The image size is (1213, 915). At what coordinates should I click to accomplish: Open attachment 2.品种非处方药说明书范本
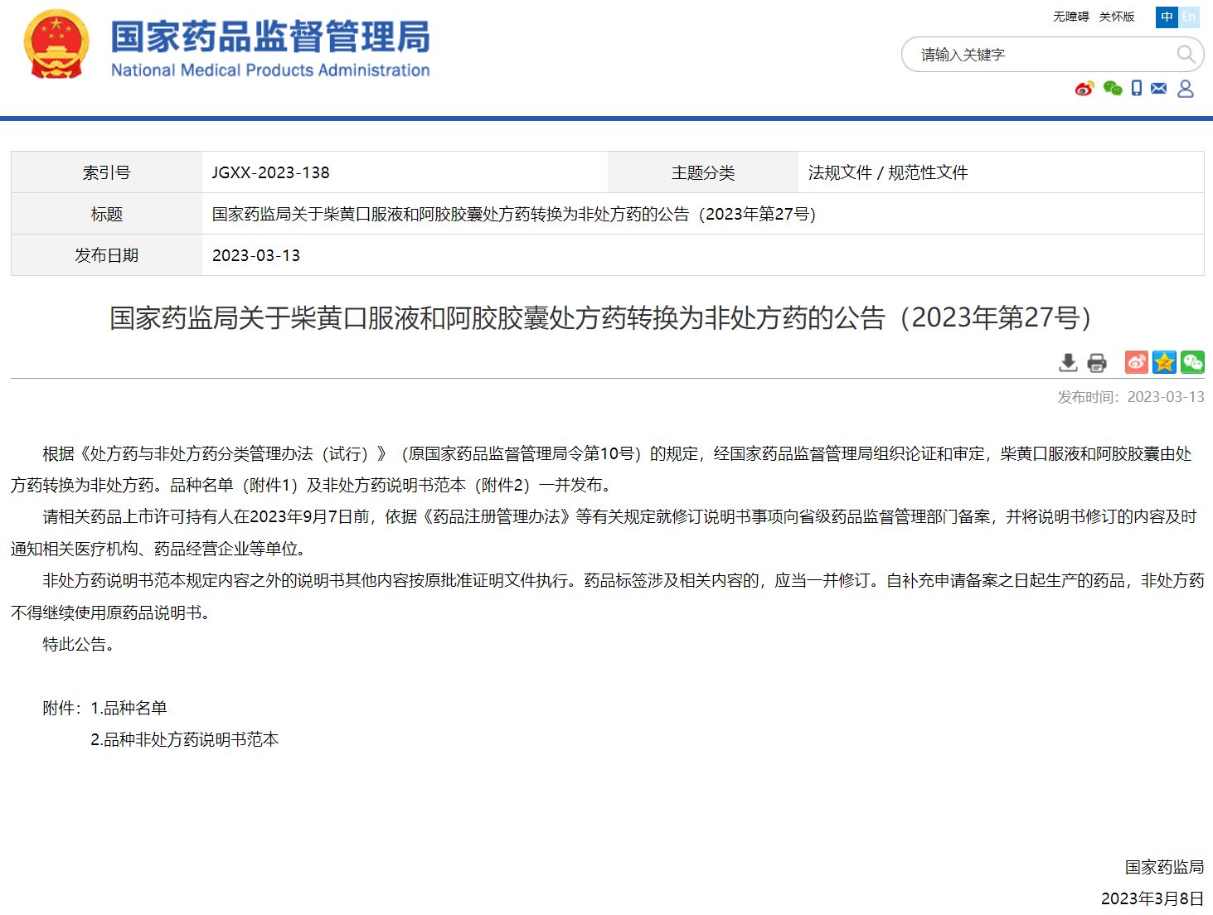tap(184, 739)
